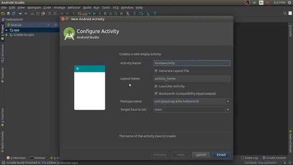This screenshot has height=165, width=293.
Task: Expand the Gradle Scripts tree node
Action: coord(6,35)
